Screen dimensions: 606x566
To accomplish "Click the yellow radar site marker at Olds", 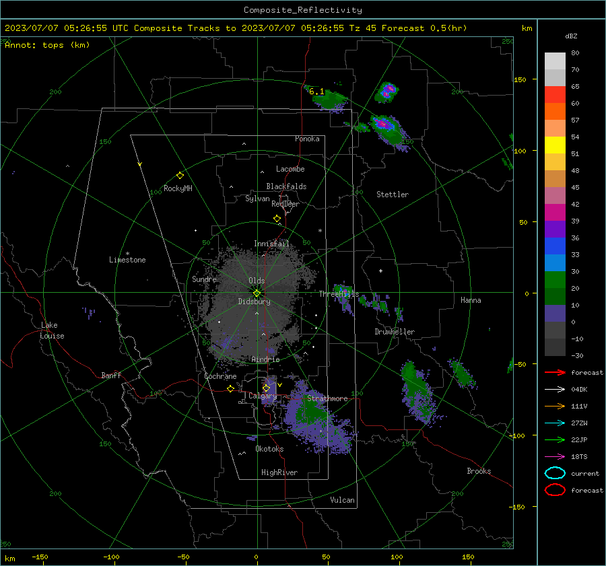I will (x=257, y=293).
